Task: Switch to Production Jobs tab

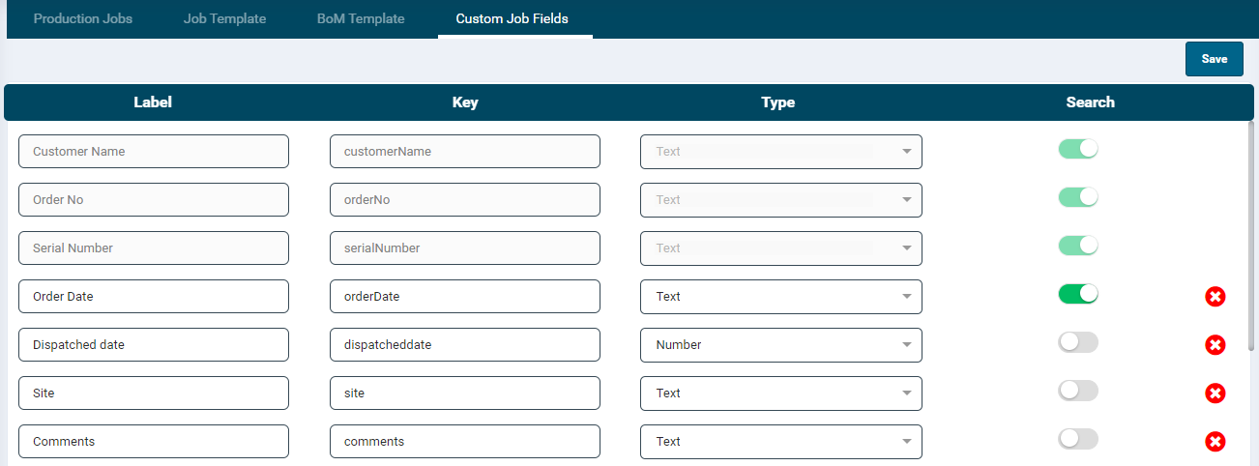Action: (x=83, y=19)
